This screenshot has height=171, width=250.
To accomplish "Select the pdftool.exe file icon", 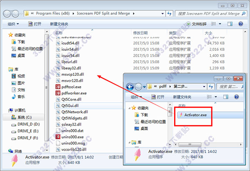I will pos(58,87).
